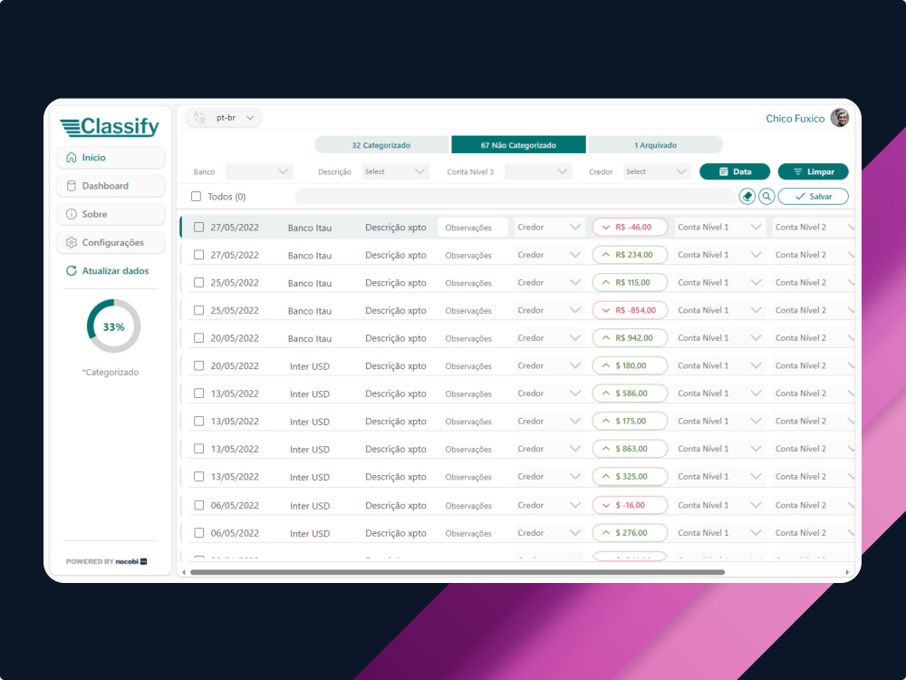Click the Classify logo
Image resolution: width=906 pixels, height=680 pixels.
pyautogui.click(x=110, y=127)
